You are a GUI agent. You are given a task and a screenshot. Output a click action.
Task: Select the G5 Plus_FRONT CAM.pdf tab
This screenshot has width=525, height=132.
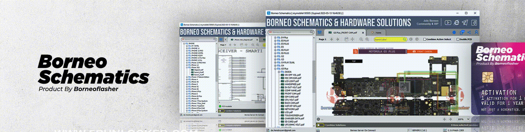(345, 33)
